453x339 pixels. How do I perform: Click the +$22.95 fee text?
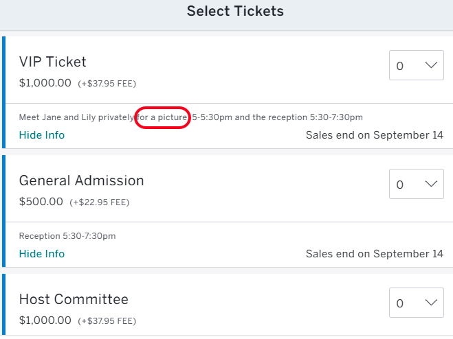[x=99, y=202]
